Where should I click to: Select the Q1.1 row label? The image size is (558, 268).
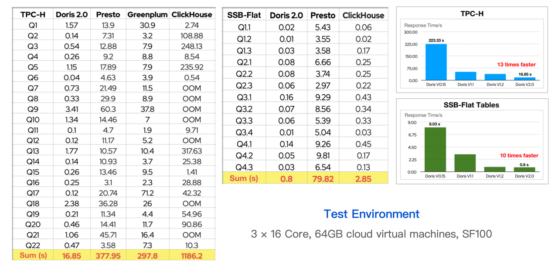(244, 27)
